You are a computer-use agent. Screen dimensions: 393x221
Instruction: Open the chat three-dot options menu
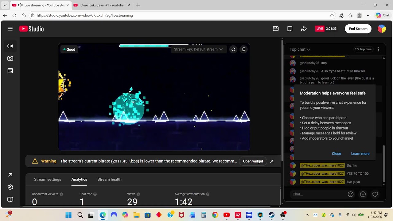[379, 49]
